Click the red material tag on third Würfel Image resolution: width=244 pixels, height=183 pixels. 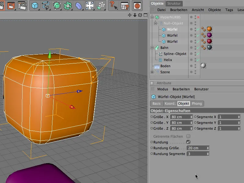(209, 41)
